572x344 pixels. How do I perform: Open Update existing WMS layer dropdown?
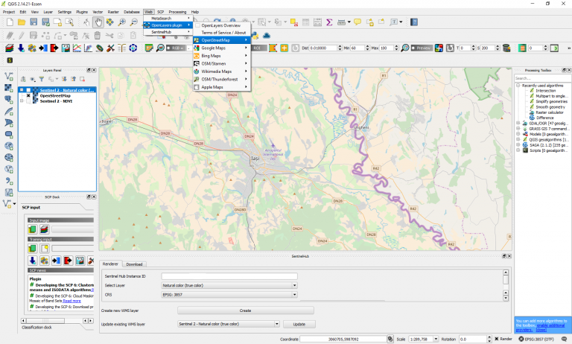[229, 324]
